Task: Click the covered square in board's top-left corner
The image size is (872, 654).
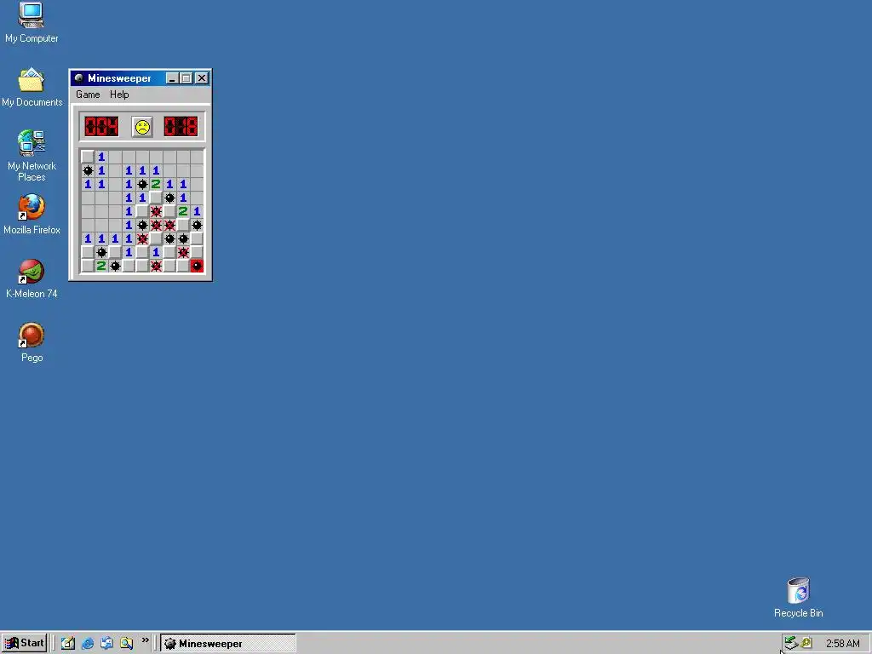Action: click(88, 157)
